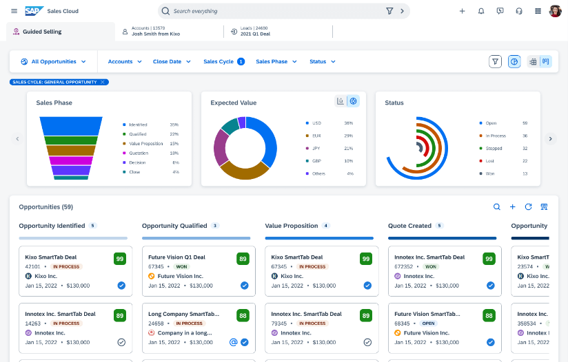
Task: Open the Status filter dropdown
Action: click(323, 61)
